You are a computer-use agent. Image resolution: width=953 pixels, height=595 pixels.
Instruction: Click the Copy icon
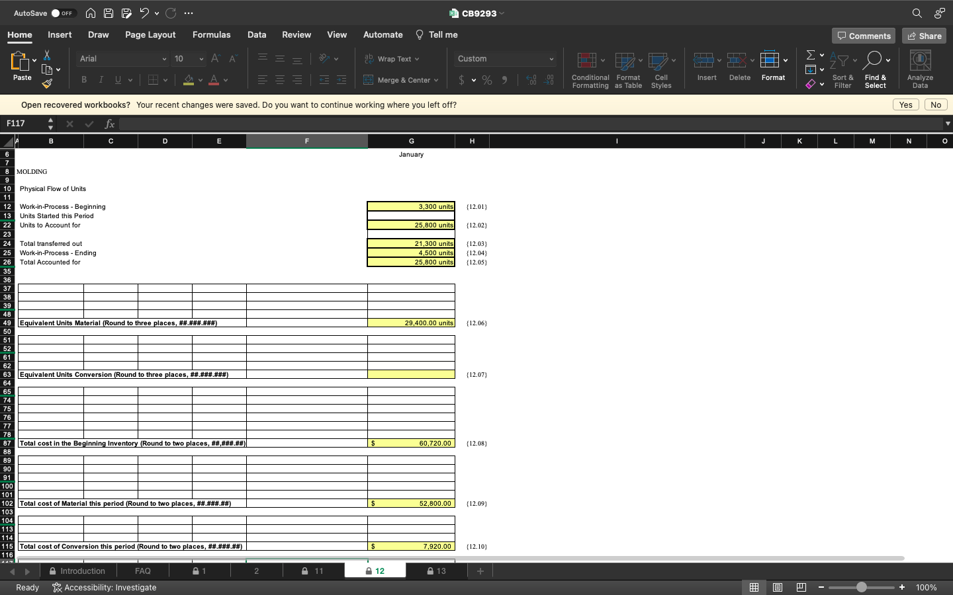[47, 69]
